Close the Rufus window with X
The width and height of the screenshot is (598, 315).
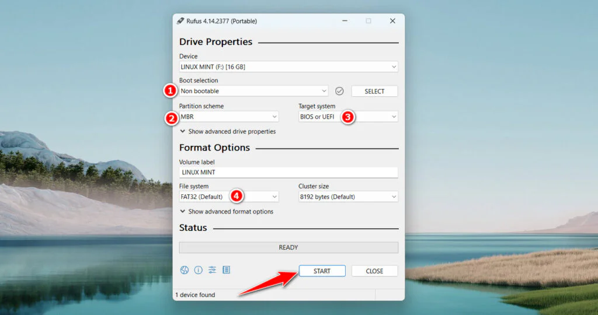(x=392, y=21)
